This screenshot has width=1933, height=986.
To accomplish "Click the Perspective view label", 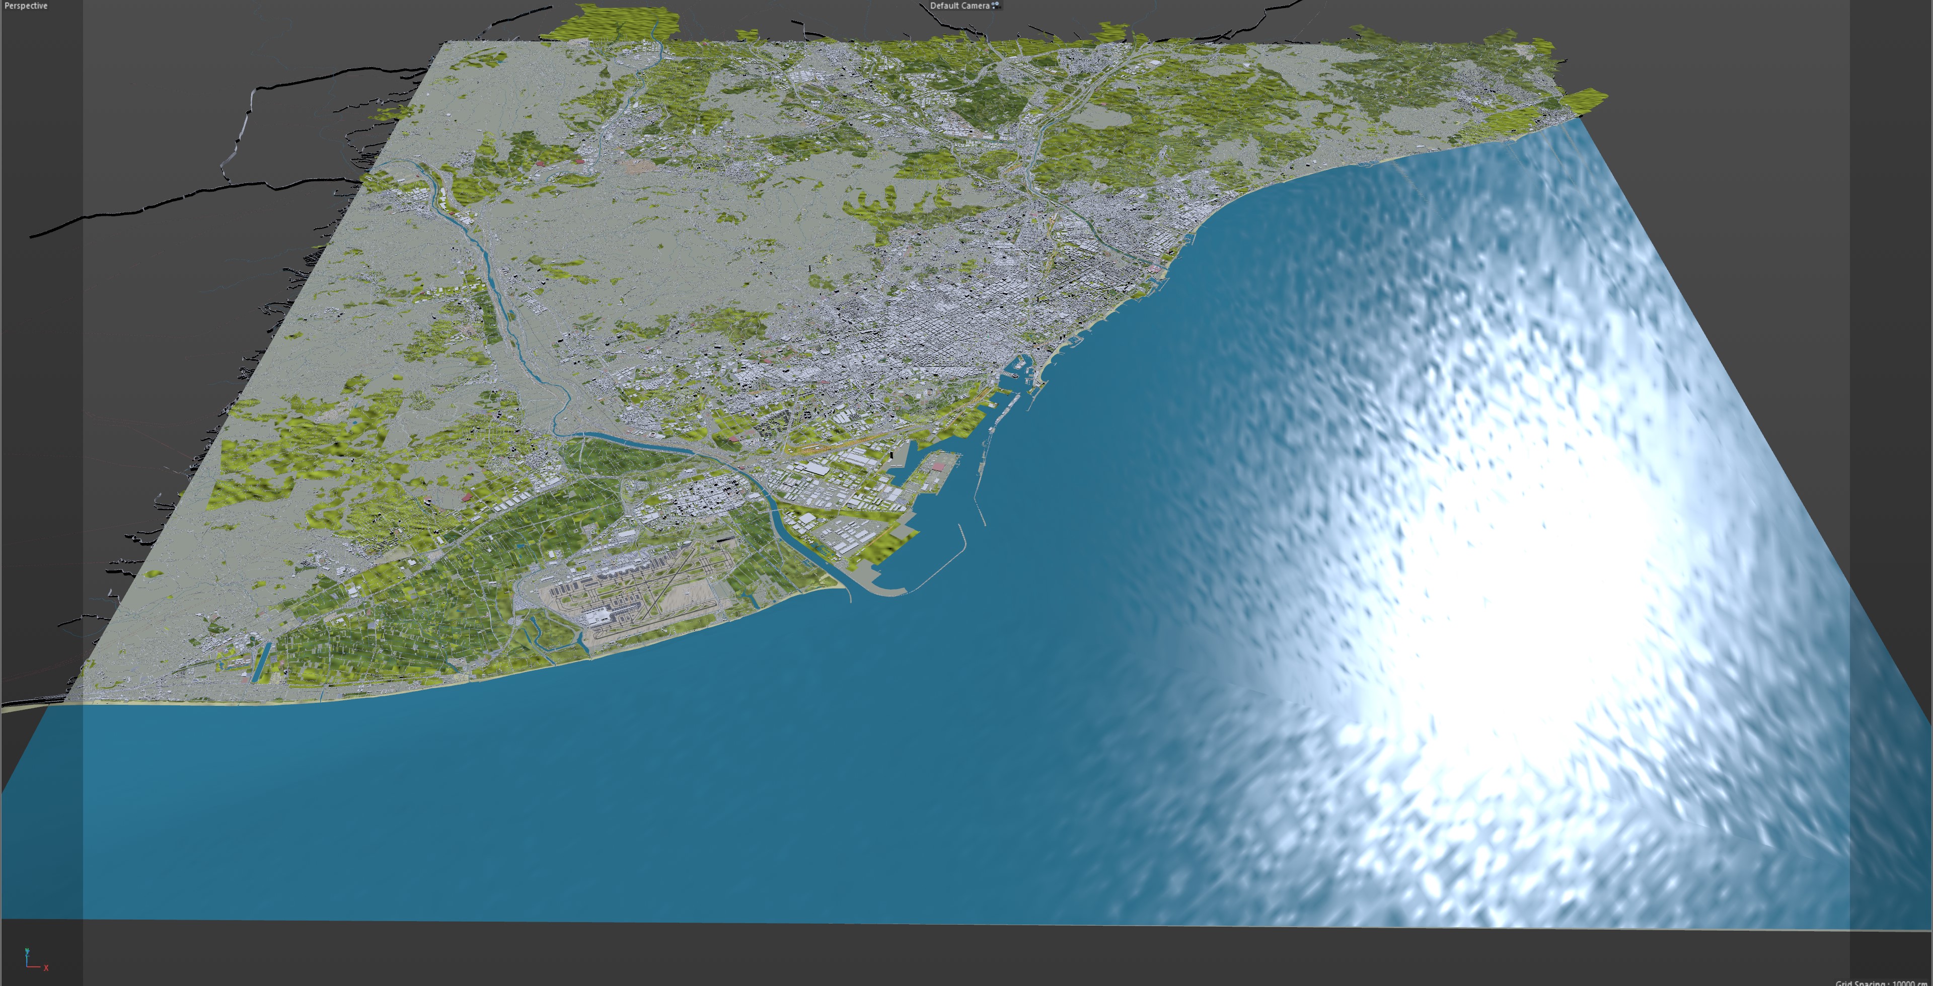I will (x=26, y=6).
